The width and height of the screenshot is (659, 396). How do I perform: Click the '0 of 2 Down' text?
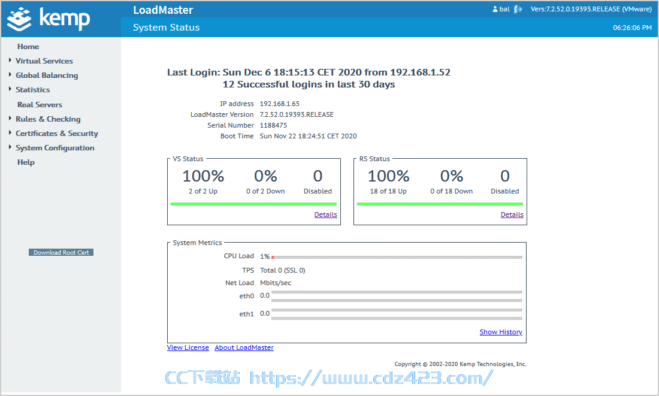click(x=265, y=191)
